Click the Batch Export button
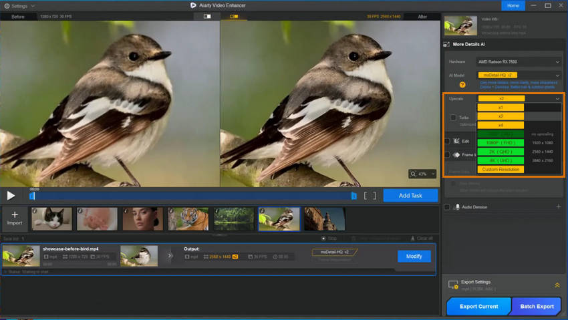 [537, 306]
